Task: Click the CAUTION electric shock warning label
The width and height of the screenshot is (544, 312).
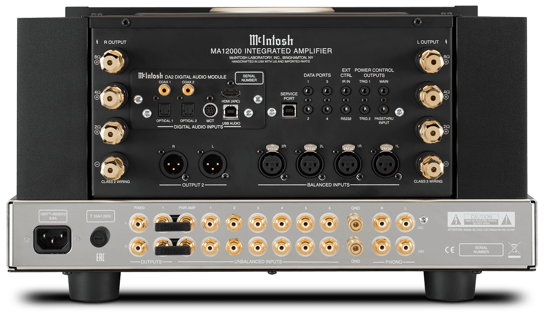Action: pos(481,219)
